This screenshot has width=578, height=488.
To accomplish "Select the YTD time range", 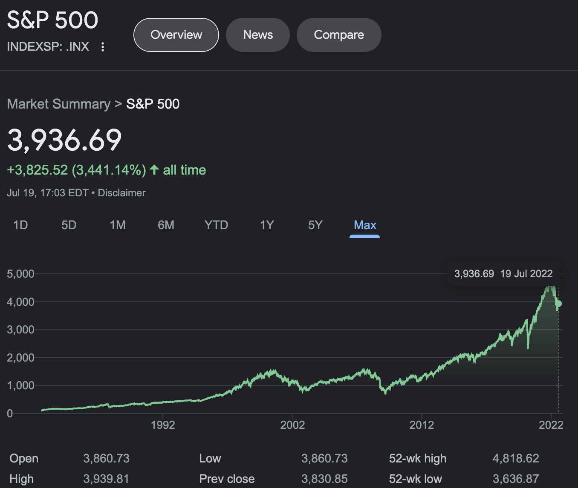I will (216, 225).
